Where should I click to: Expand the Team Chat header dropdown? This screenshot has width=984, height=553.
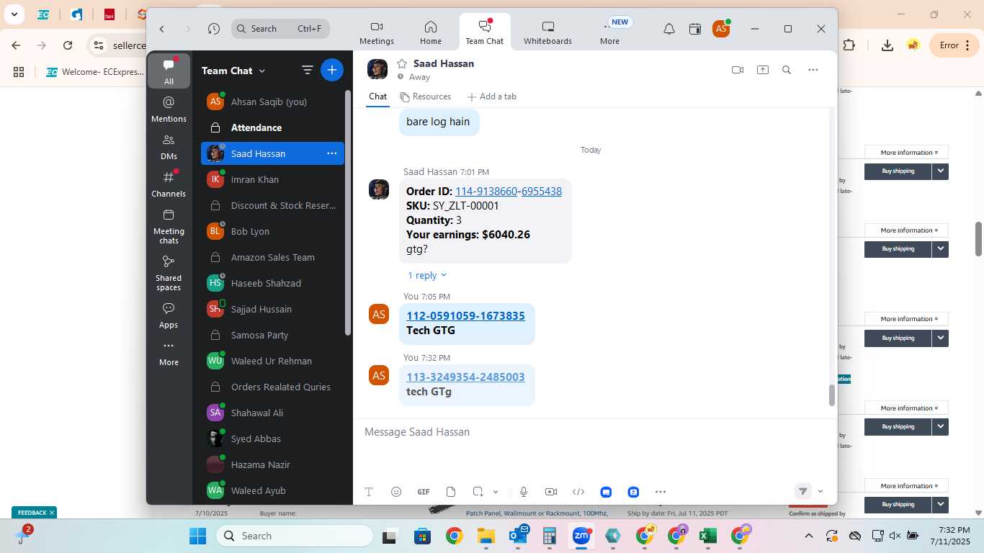[262, 71]
